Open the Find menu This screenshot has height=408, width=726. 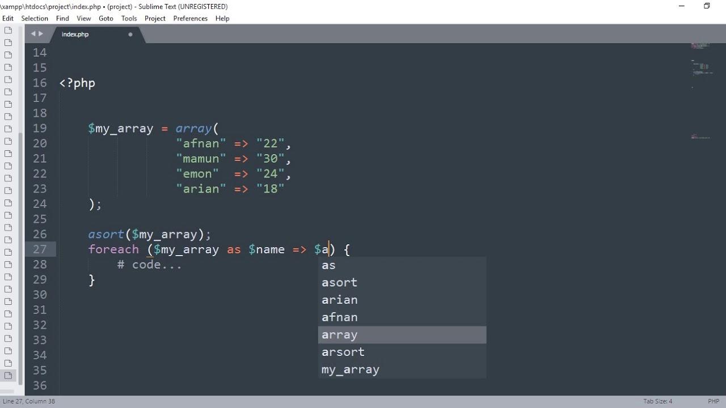(62, 18)
